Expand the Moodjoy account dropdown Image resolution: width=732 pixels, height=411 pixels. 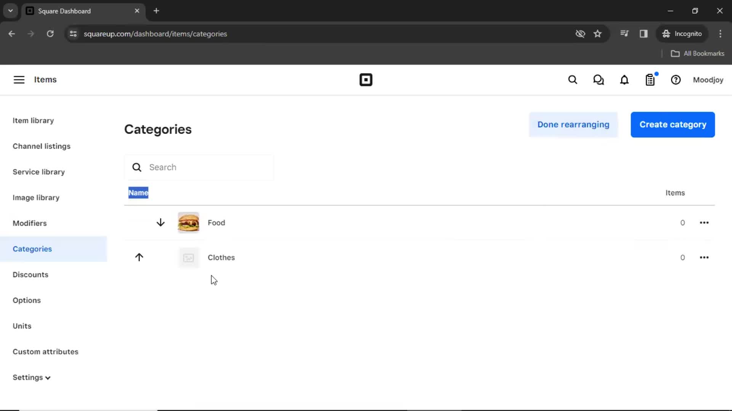click(x=708, y=80)
